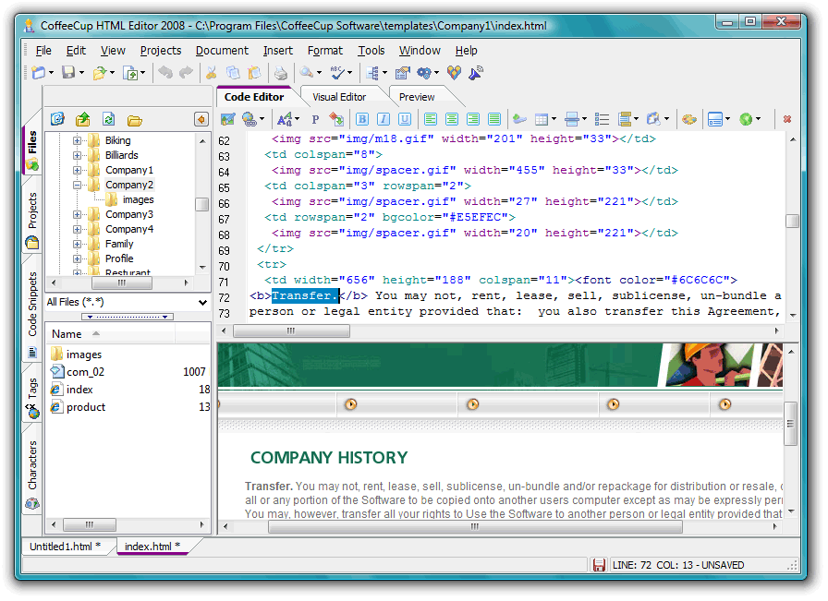Align text left

pyautogui.click(x=431, y=119)
